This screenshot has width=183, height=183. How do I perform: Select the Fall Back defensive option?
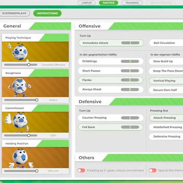[111, 127]
